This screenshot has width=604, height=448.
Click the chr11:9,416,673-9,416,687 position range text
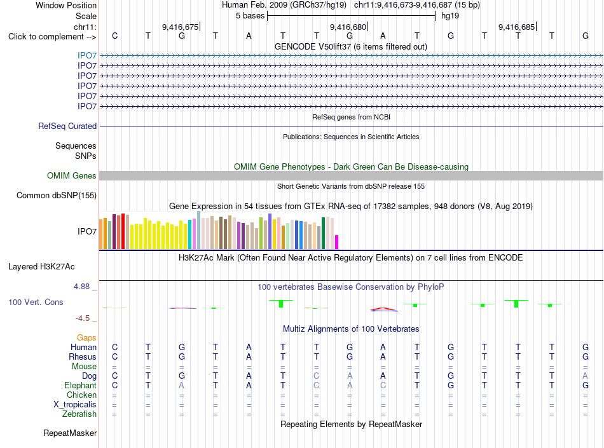pyautogui.click(x=417, y=5)
